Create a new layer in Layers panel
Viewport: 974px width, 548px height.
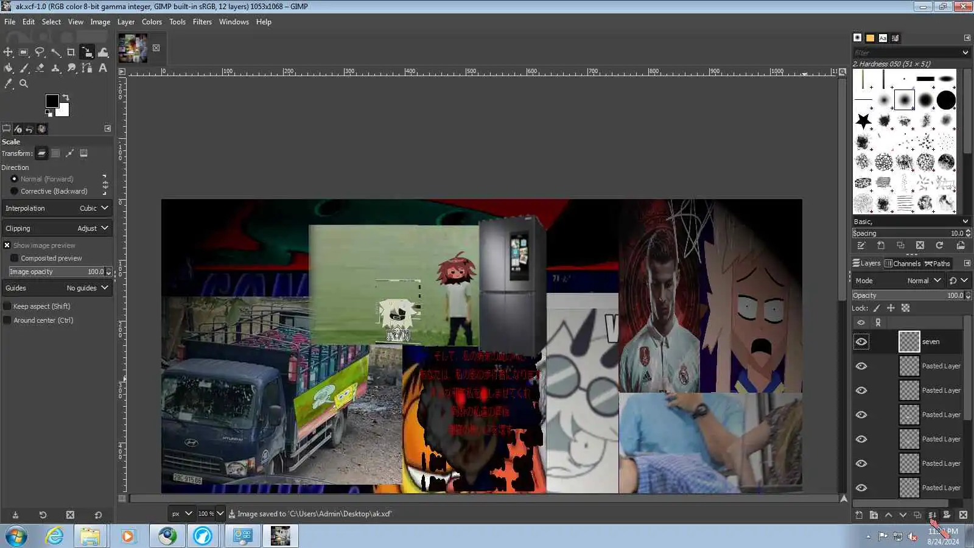859,515
